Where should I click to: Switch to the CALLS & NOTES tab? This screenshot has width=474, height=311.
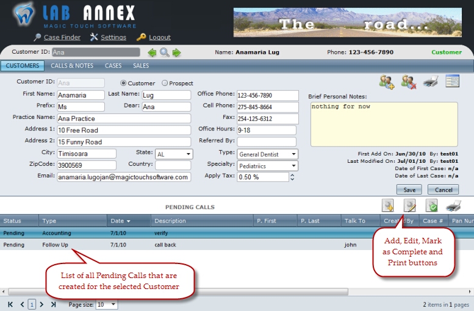pos(72,66)
